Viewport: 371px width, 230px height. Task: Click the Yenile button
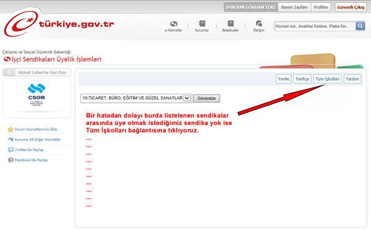(x=283, y=79)
